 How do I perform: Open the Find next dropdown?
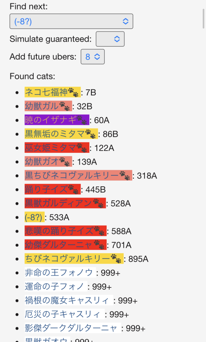pos(71,21)
